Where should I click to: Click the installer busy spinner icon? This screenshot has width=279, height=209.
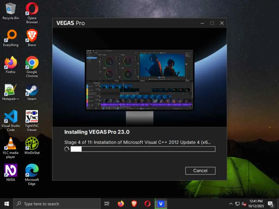66,149
